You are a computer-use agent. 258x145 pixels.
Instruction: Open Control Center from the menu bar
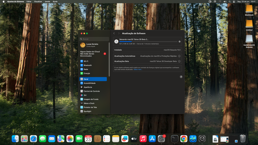234,2
